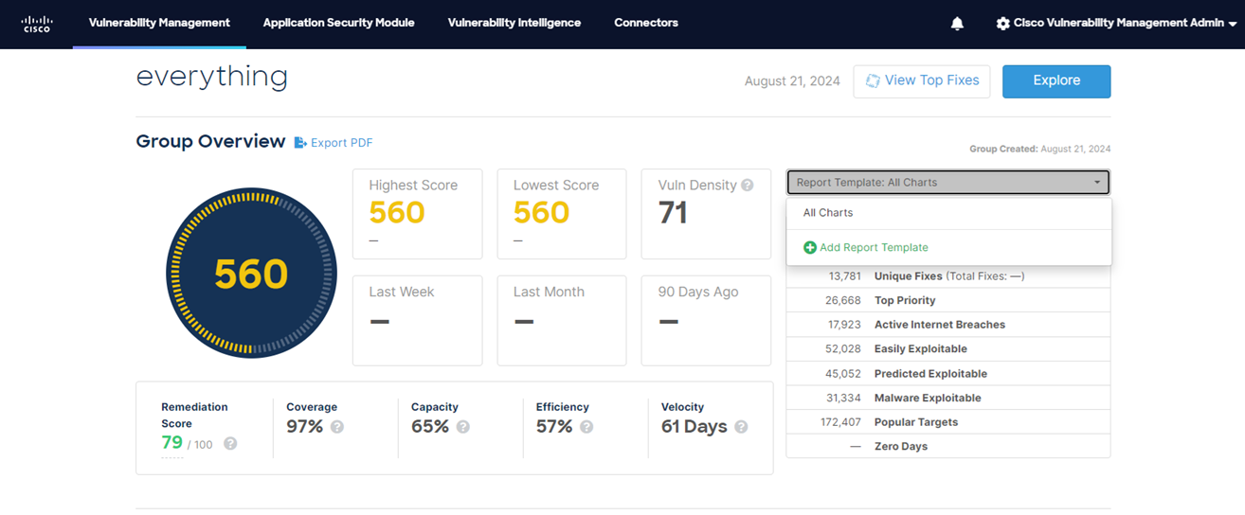Click the View Top Fixes button
Screen dimensions: 1245x515
click(922, 81)
